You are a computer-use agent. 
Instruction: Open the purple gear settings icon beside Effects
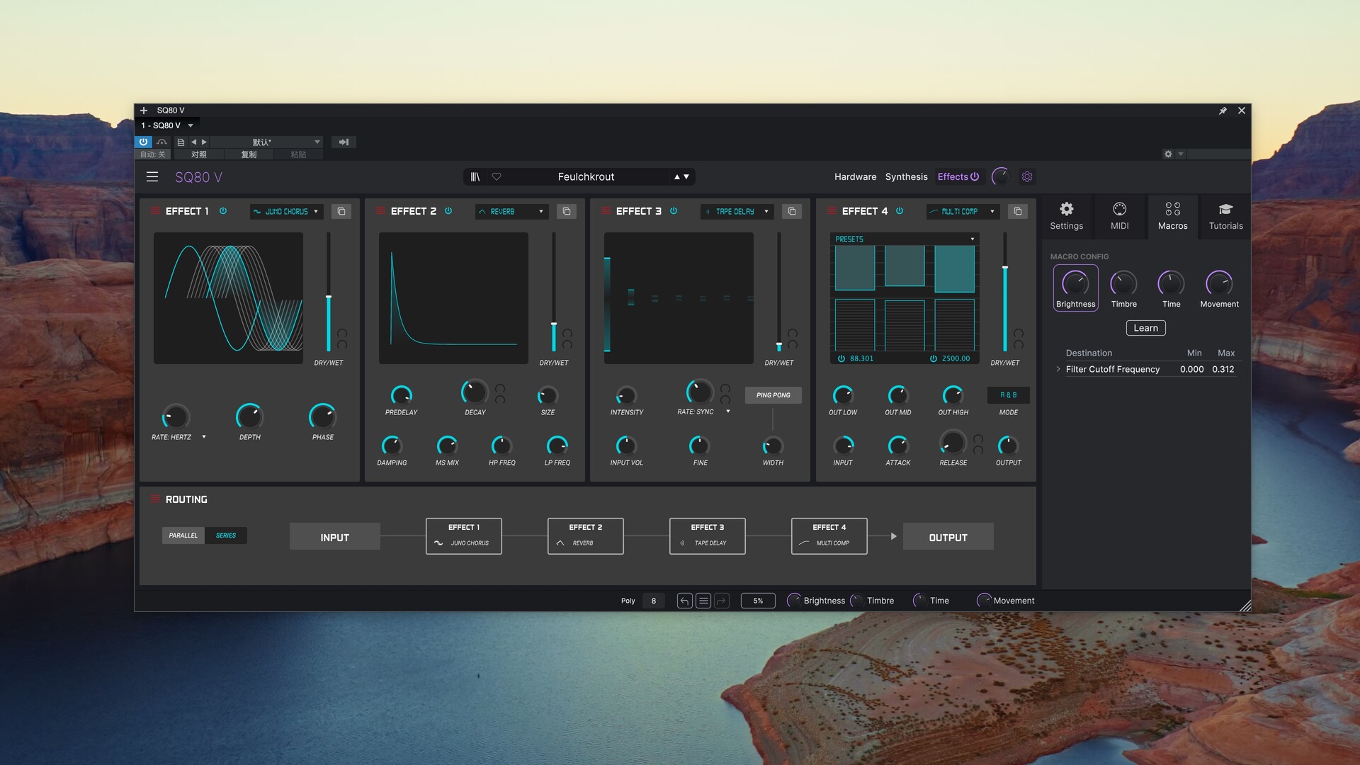[1027, 176]
